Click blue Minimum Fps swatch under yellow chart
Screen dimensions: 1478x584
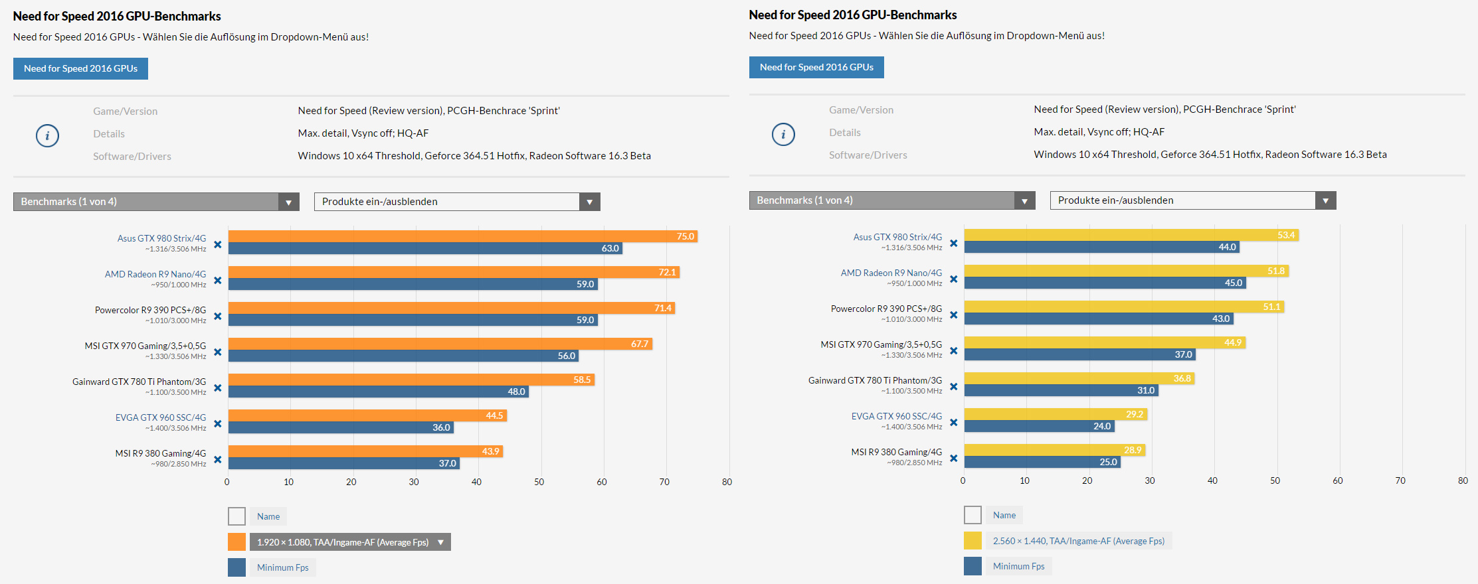(x=972, y=566)
